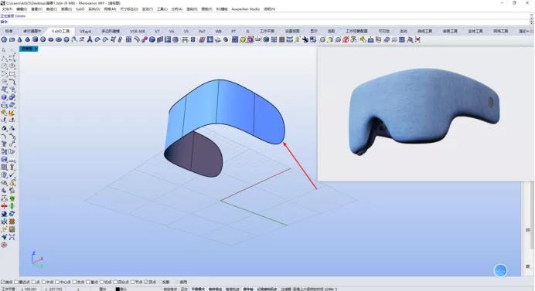Toggle the 顶点 (Vertex) osnap checkbox
This screenshot has width=535, height=291.
pyautogui.click(x=146, y=283)
